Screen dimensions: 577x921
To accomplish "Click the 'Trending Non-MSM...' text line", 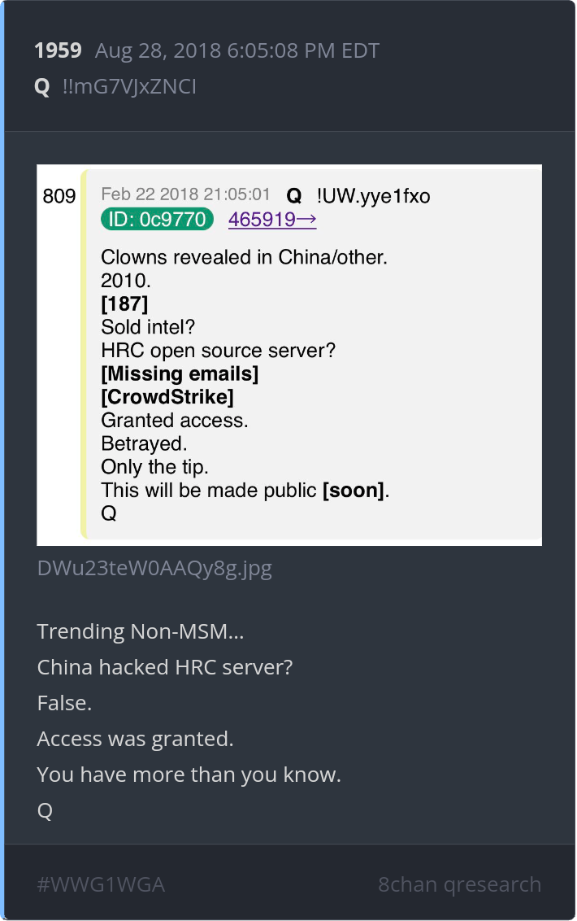I will tap(141, 631).
